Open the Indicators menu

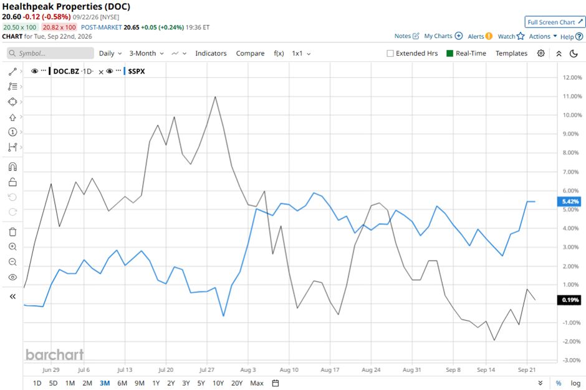click(x=211, y=54)
